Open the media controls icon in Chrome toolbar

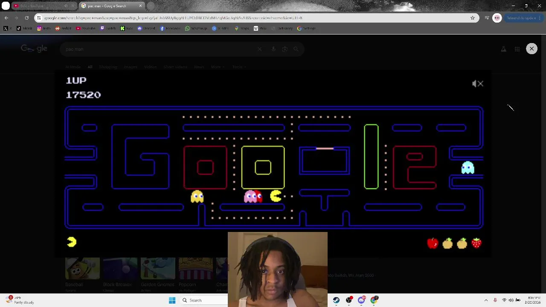[x=487, y=18]
